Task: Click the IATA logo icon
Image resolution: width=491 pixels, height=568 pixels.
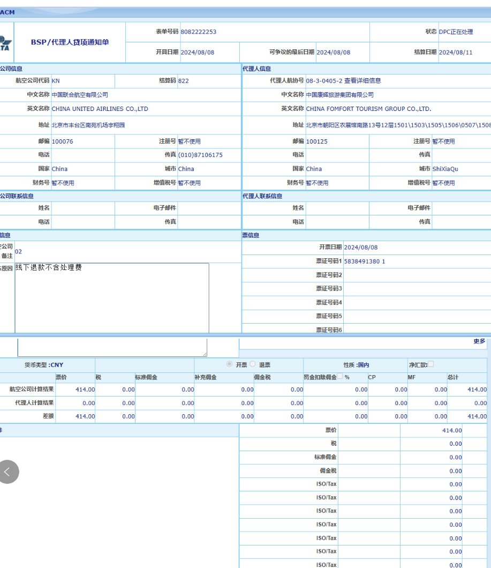Action: pos(5,43)
